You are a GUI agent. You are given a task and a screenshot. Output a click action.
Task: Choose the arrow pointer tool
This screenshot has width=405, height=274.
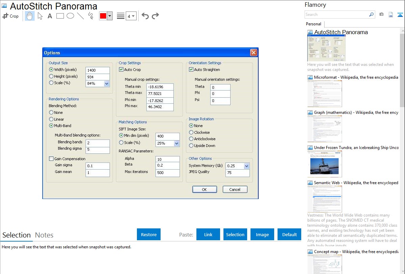click(x=40, y=16)
